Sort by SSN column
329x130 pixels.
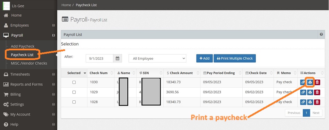(150, 73)
